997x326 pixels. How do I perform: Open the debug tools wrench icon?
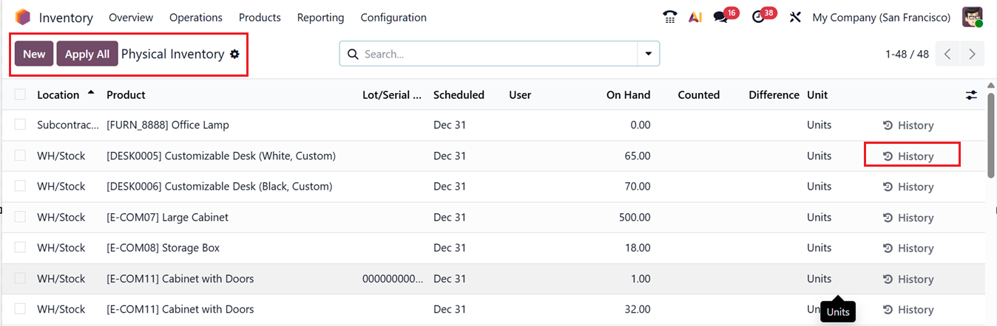click(x=795, y=17)
